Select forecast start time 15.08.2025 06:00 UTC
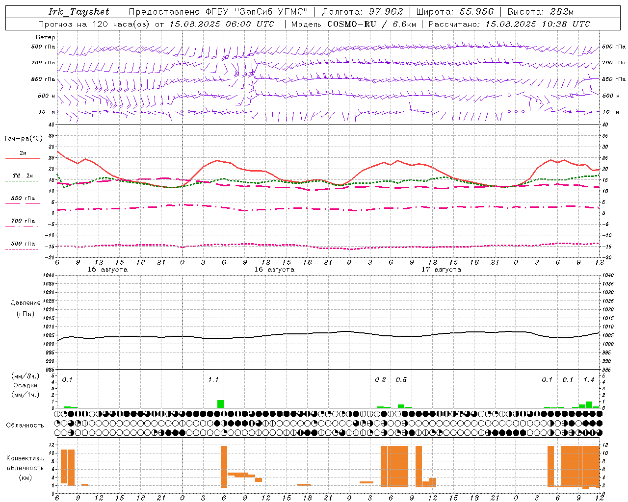Screen dimensions: 628x502 tap(222, 24)
